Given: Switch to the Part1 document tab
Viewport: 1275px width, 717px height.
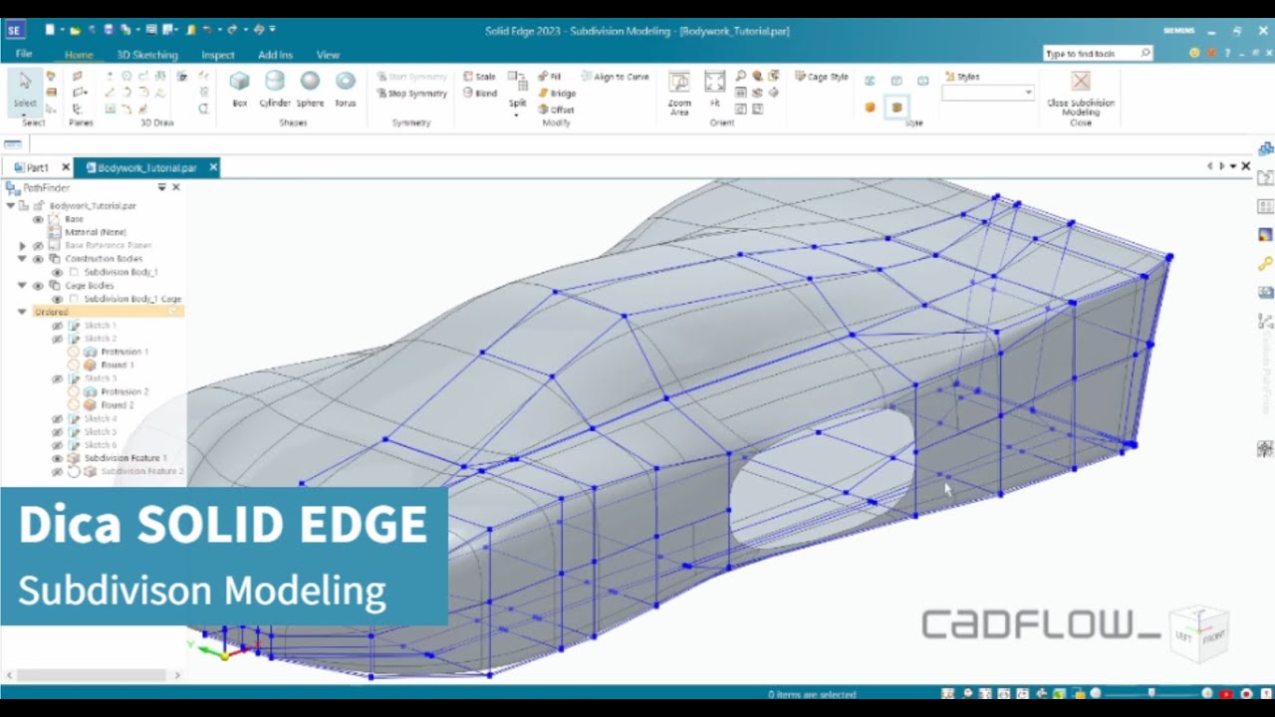Looking at the screenshot, I should tap(37, 168).
